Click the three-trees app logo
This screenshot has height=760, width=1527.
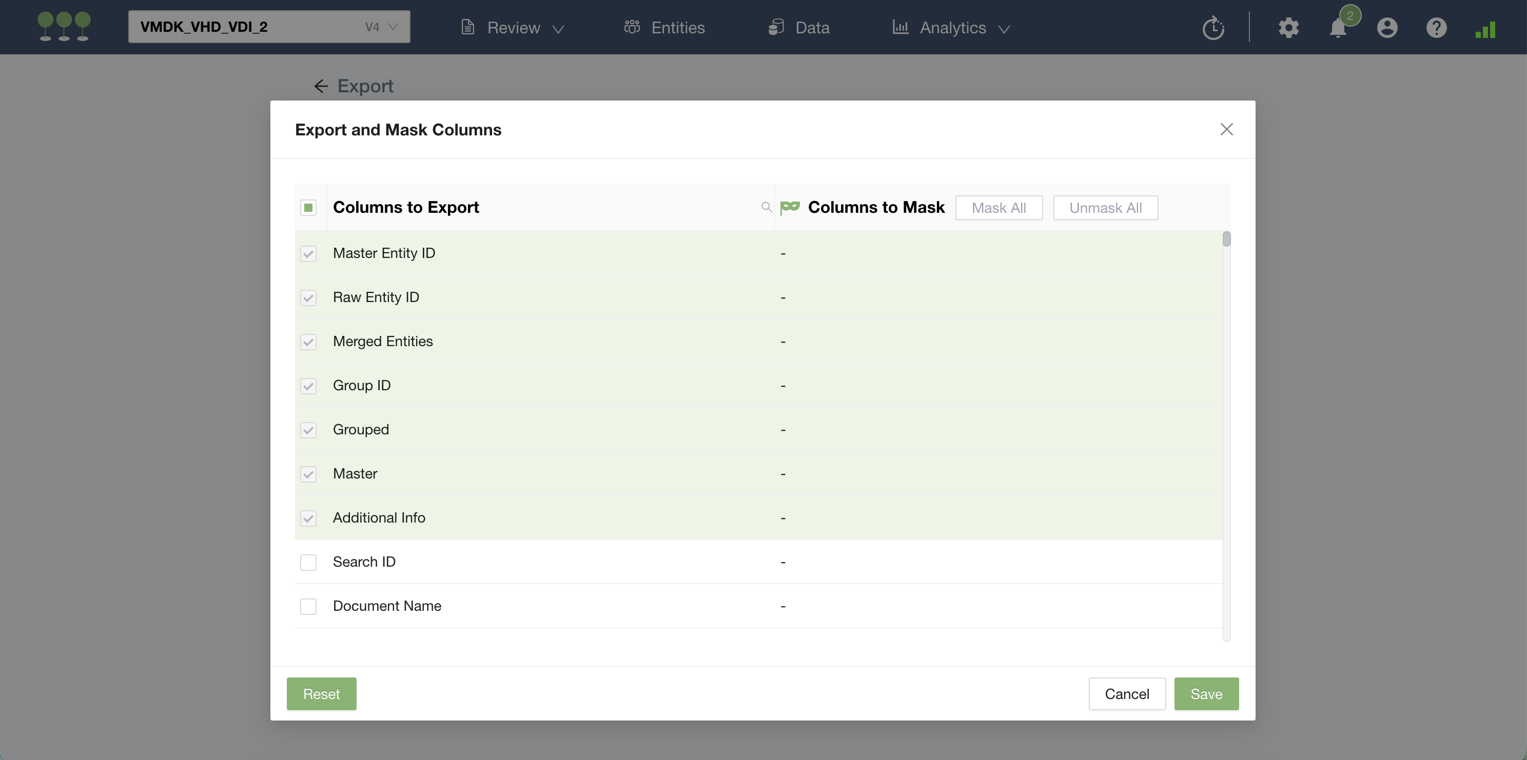click(64, 27)
